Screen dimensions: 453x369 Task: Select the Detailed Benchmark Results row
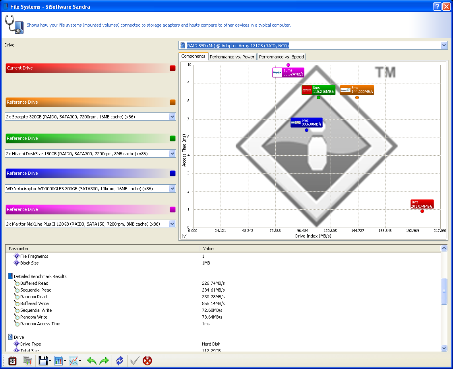(40, 276)
